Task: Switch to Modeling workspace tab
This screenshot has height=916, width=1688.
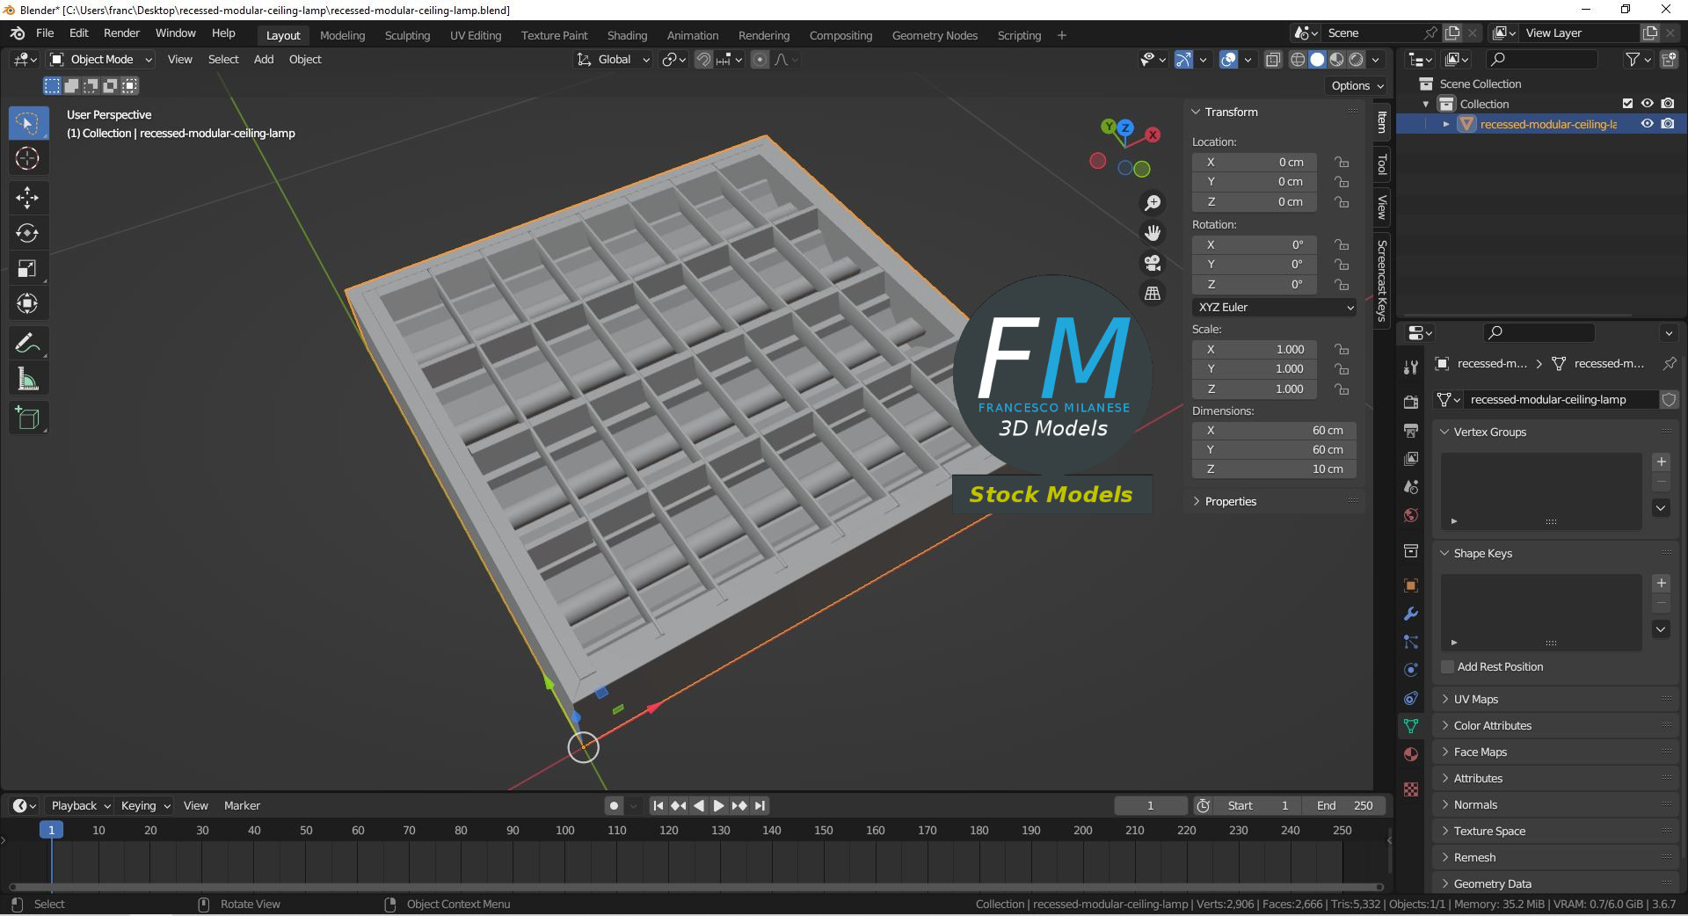Action: [342, 36]
